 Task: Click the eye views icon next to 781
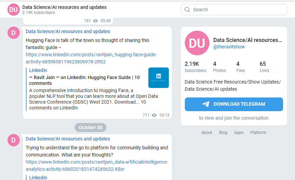coord(95,21)
